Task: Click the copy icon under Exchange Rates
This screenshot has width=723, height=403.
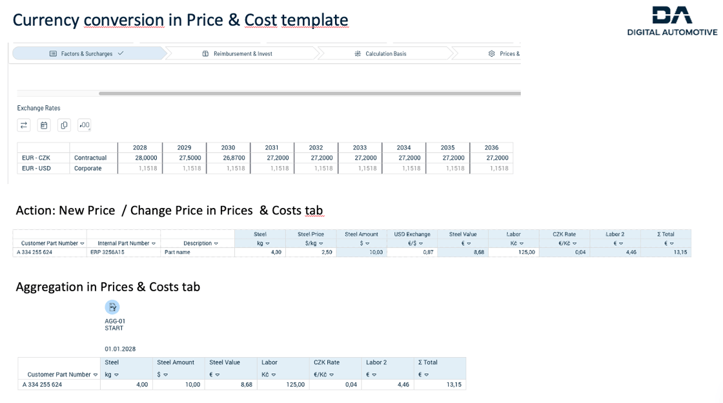Action: tap(64, 125)
